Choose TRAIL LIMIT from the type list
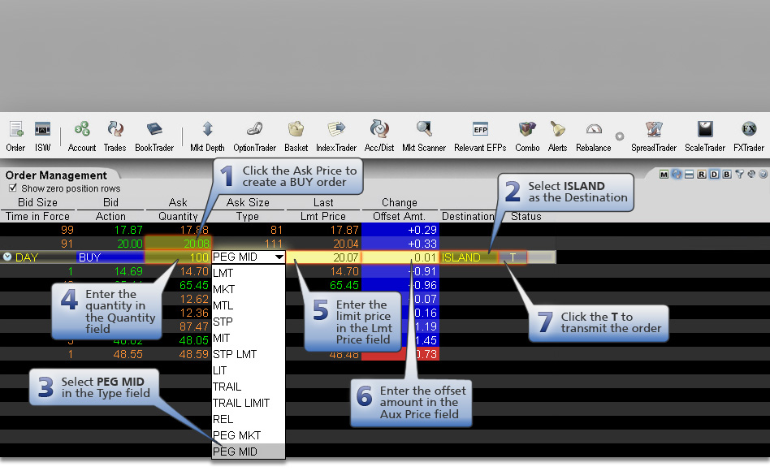The height and width of the screenshot is (471, 770). click(248, 403)
